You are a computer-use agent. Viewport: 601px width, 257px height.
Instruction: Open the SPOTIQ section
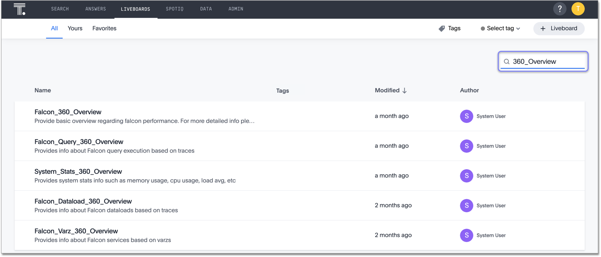[174, 8]
